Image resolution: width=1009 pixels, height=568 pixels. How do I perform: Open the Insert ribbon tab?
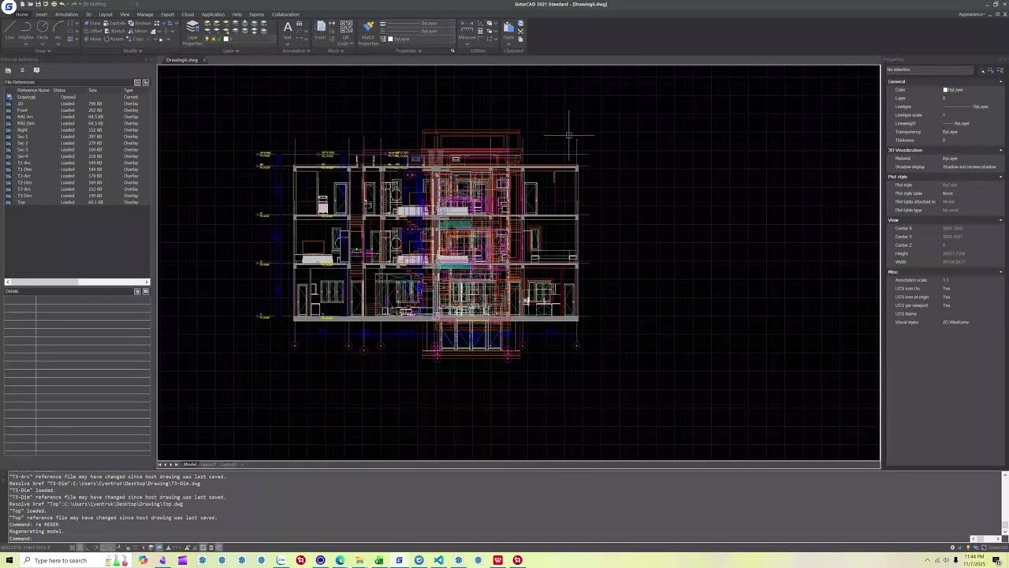41,14
